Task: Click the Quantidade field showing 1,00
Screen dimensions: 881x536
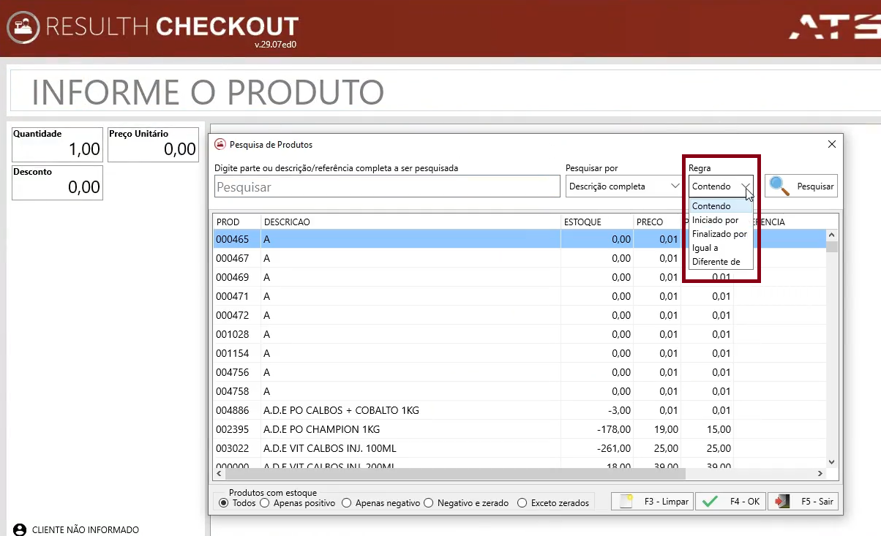Action: pos(58,144)
